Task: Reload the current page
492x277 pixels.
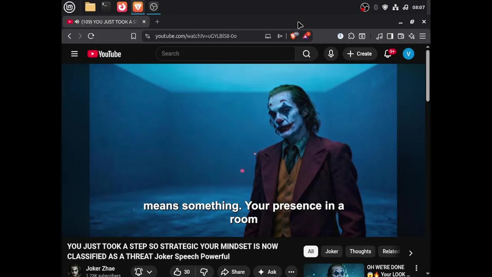Action: click(91, 36)
